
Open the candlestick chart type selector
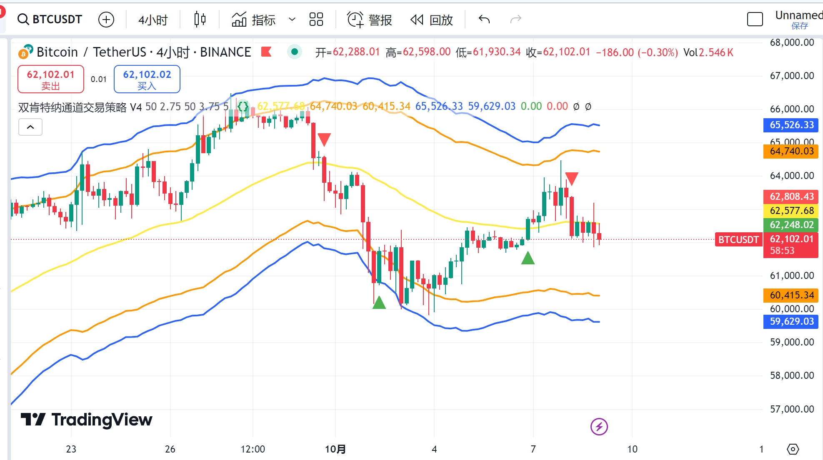200,20
